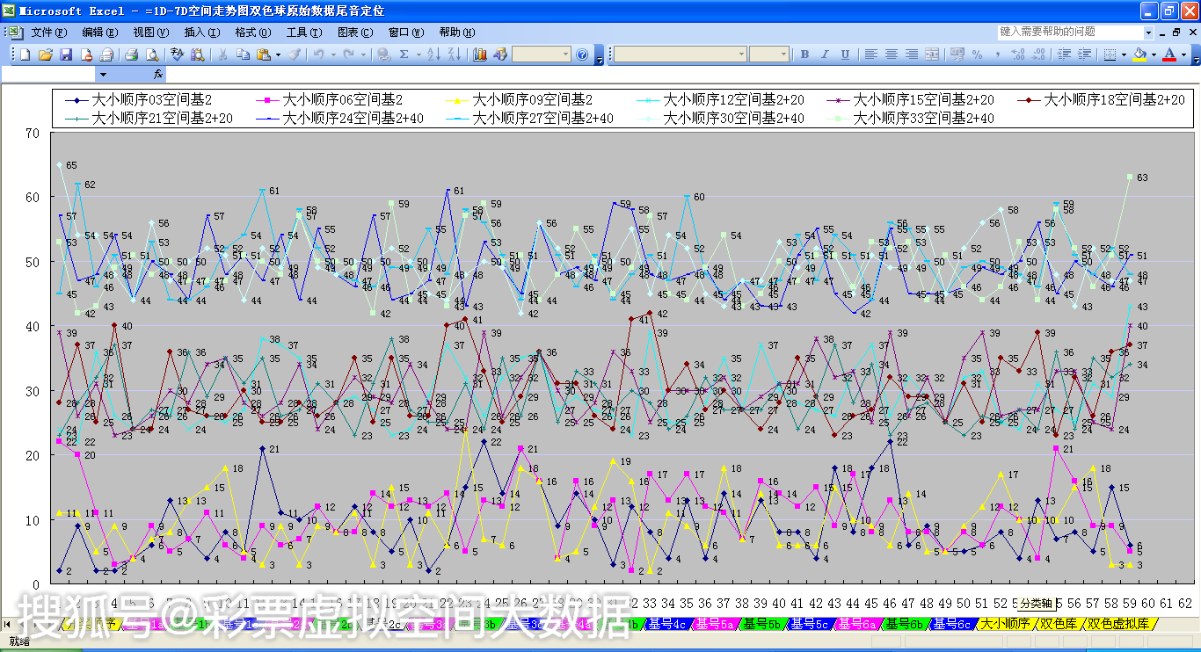Click the formula bar input area
Screen dimensions: 1201x652
point(682,75)
